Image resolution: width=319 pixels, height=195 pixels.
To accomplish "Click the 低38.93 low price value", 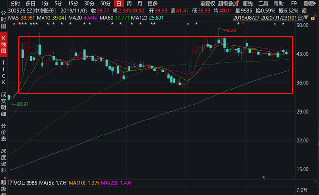I will [x=201, y=11].
